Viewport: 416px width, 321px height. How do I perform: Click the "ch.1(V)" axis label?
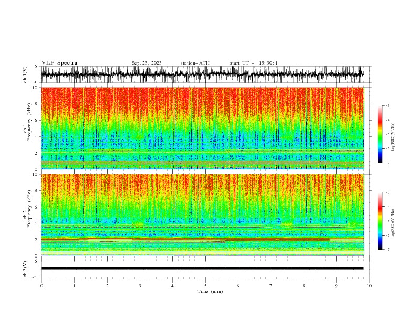point(25,74)
